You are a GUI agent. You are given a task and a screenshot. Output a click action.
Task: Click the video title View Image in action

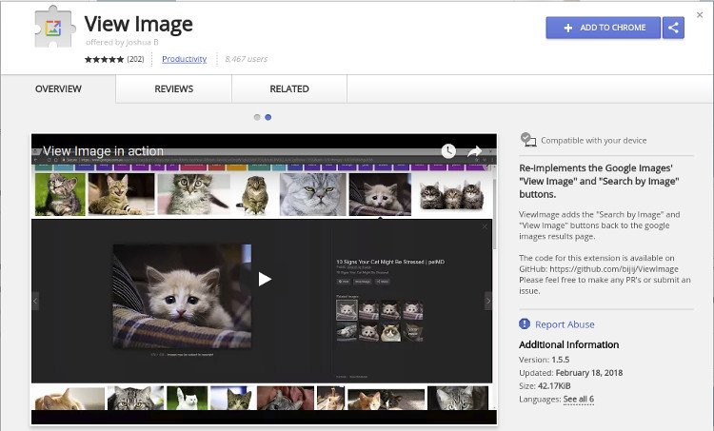point(103,150)
